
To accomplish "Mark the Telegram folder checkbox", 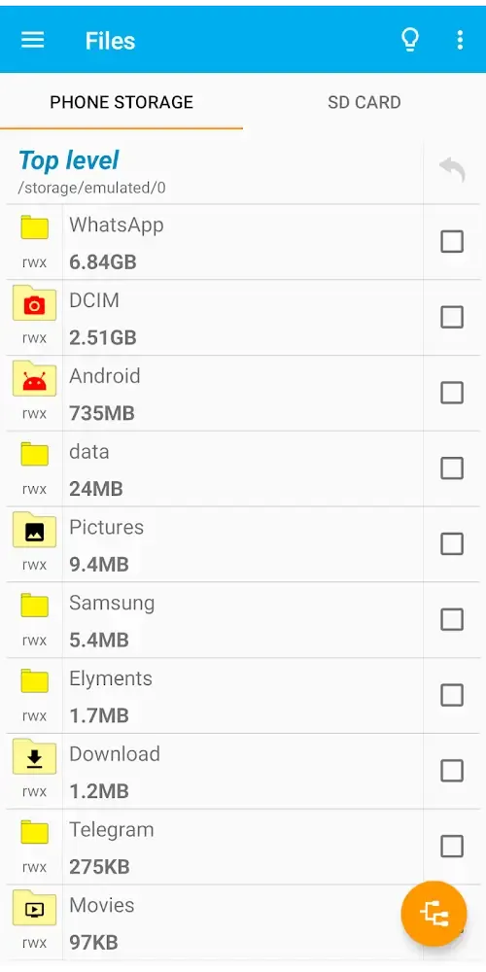I will [452, 847].
